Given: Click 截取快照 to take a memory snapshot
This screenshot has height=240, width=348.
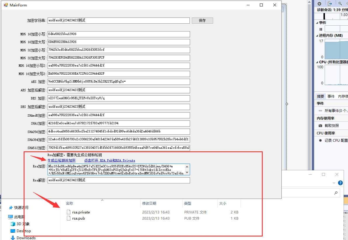Looking at the screenshot, I should [x=332, y=126].
